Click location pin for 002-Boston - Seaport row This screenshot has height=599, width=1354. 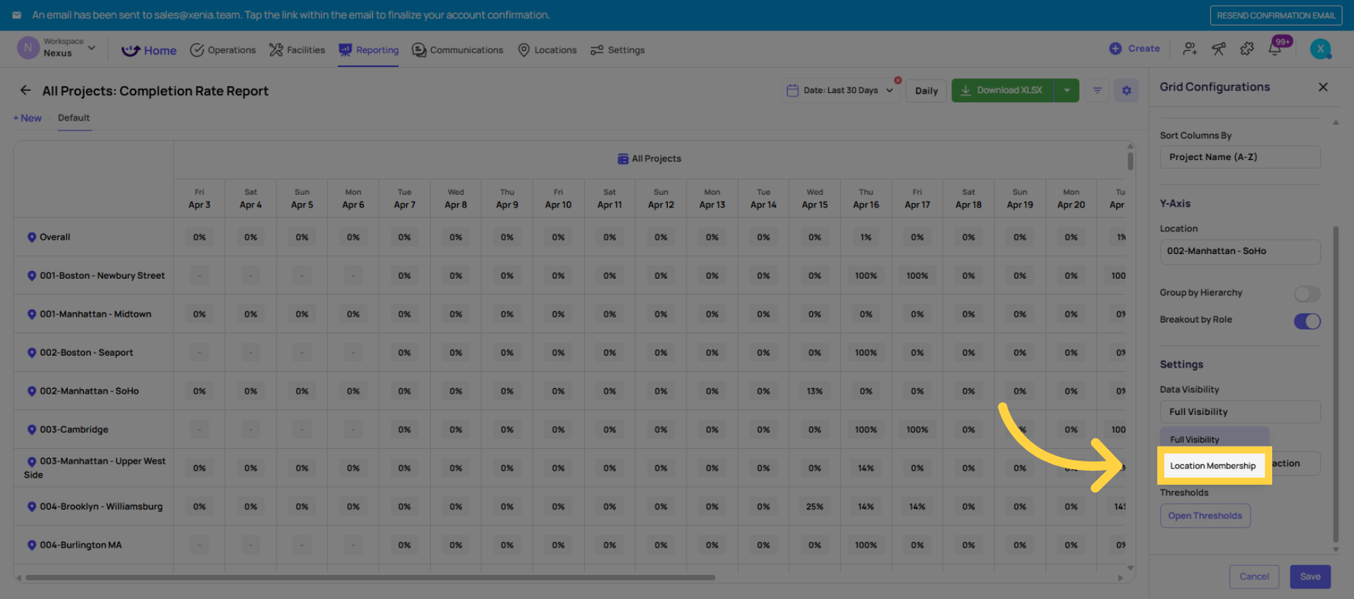(32, 353)
